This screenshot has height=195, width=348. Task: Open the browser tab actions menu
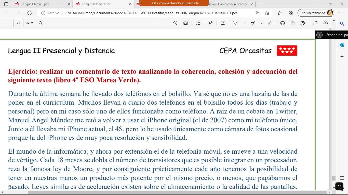click(6, 4)
